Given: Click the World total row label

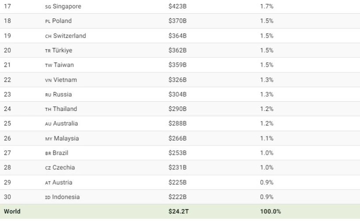Looking at the screenshot, I should [12, 211].
